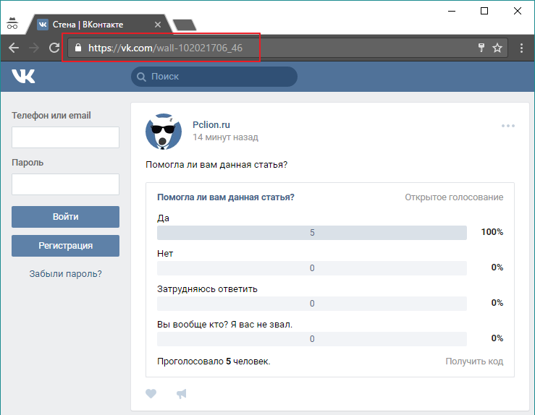Focus the Телефон или email field
The image size is (535, 415).
point(65,137)
